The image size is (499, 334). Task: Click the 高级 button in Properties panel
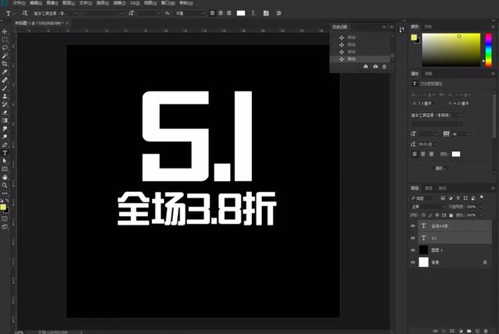point(441,168)
